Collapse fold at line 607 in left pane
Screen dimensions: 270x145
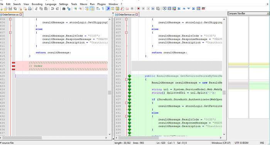(10, 33)
